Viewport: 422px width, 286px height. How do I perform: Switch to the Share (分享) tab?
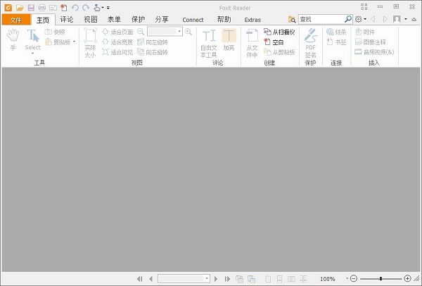(x=162, y=20)
